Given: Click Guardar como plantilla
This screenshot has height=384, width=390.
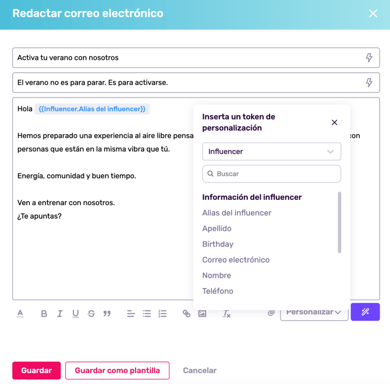Looking at the screenshot, I should [x=117, y=371].
